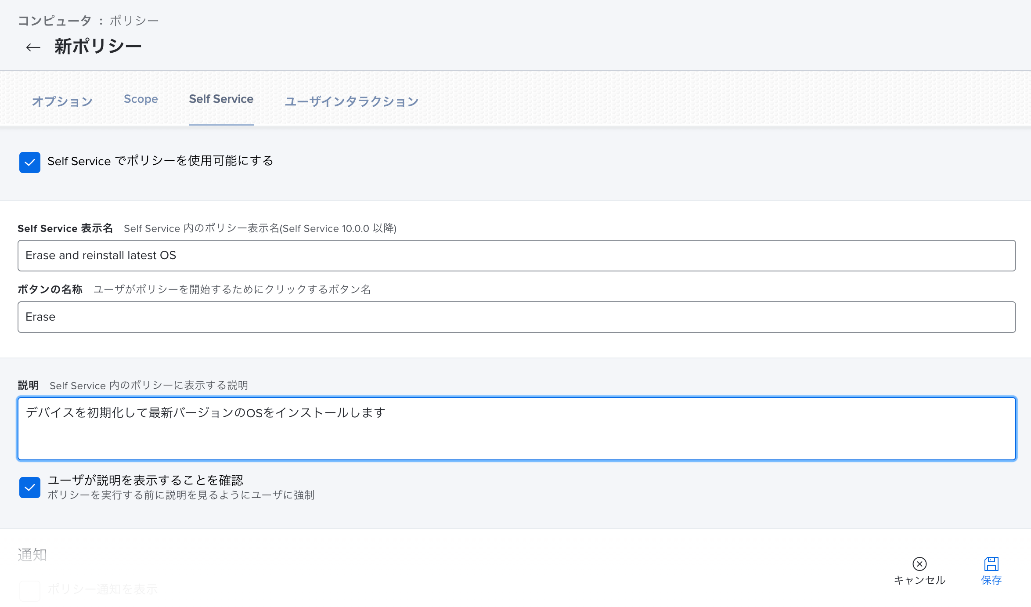The image size is (1031, 607).
Task: Open the オプション tab
Action: pos(62,101)
